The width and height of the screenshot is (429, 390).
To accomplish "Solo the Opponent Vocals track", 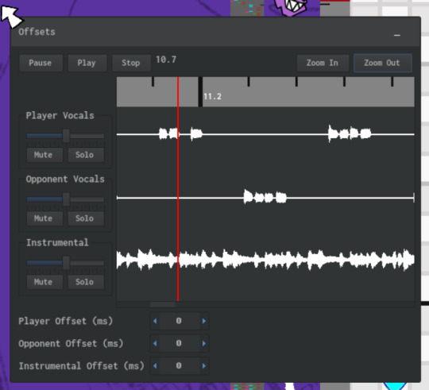I will 86,218.
